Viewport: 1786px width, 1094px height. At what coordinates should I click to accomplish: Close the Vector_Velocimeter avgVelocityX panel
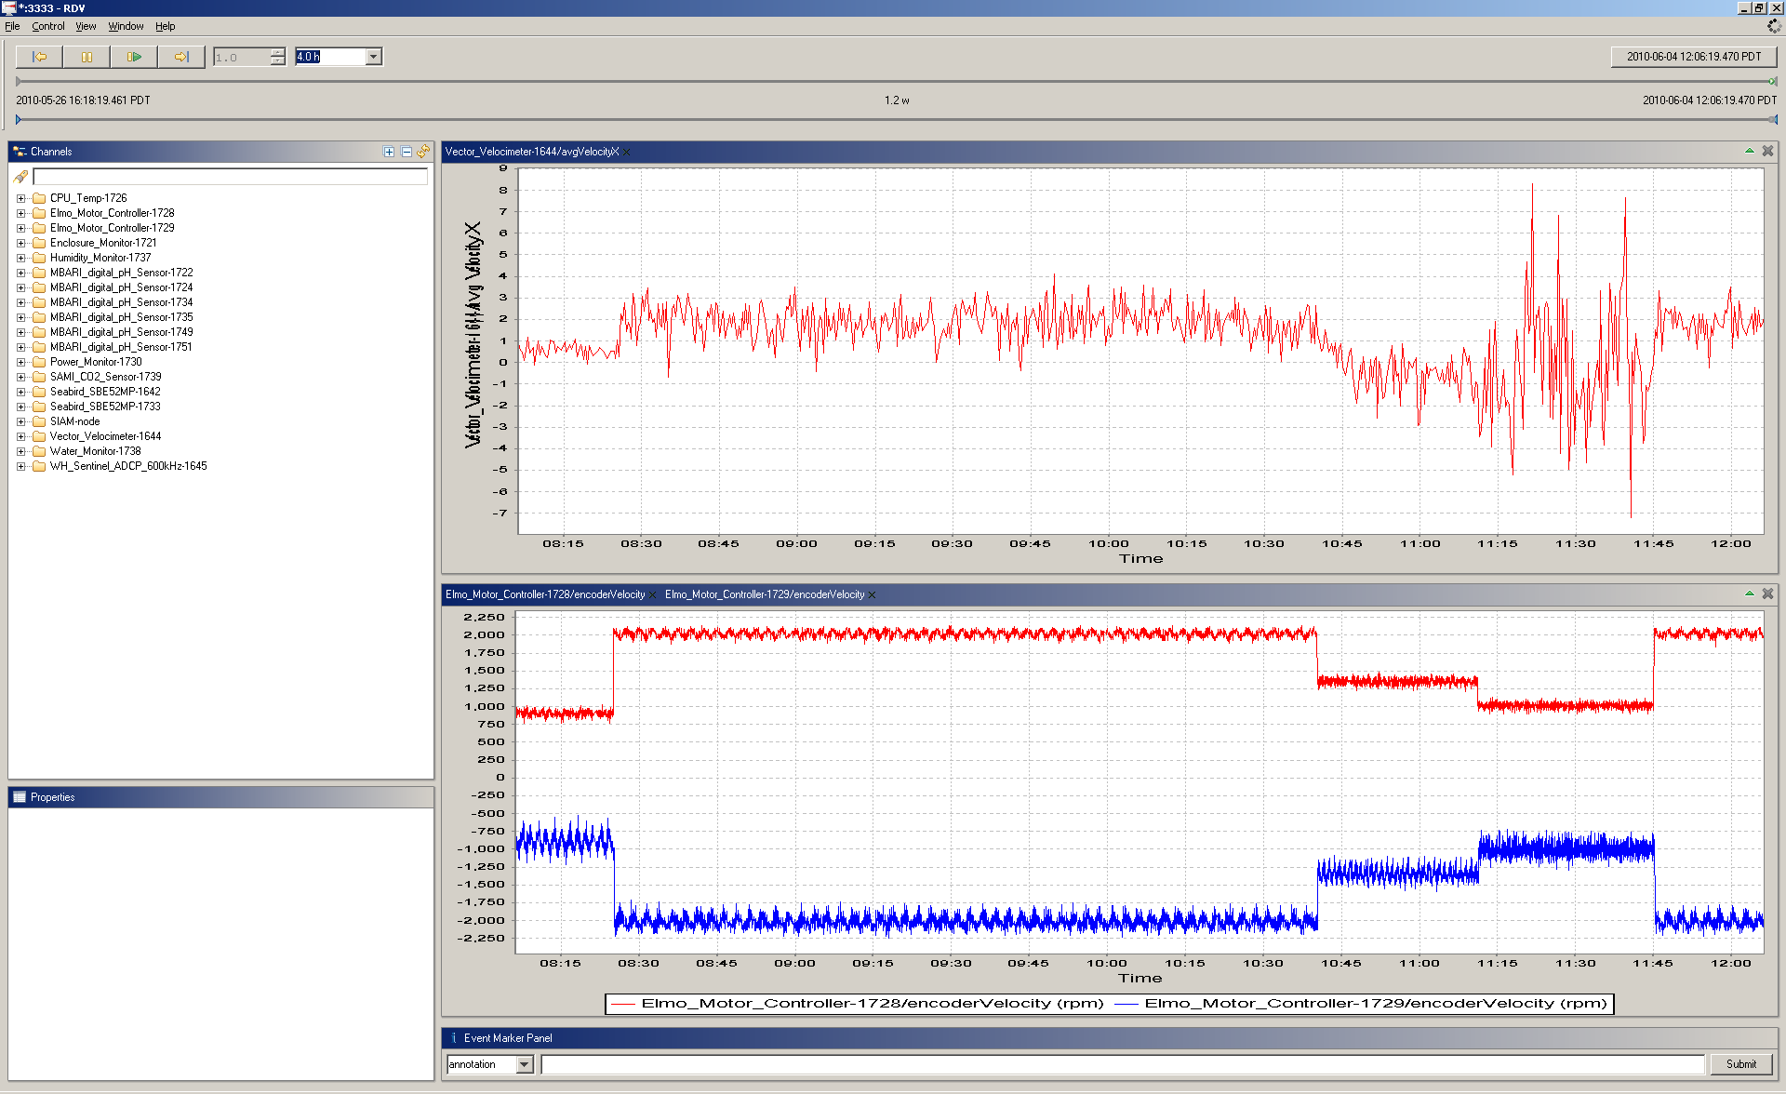coord(1767,151)
